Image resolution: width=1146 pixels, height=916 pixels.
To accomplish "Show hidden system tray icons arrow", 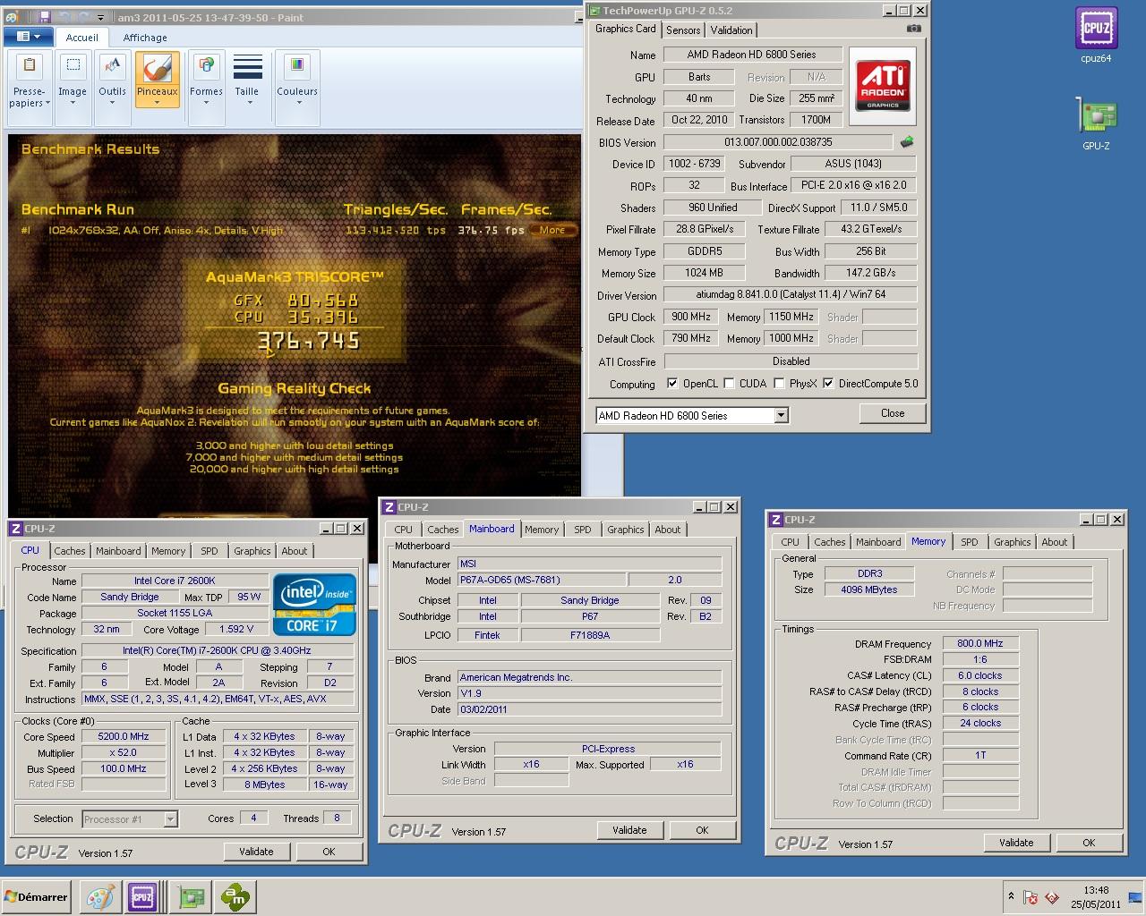I will coord(1011,896).
